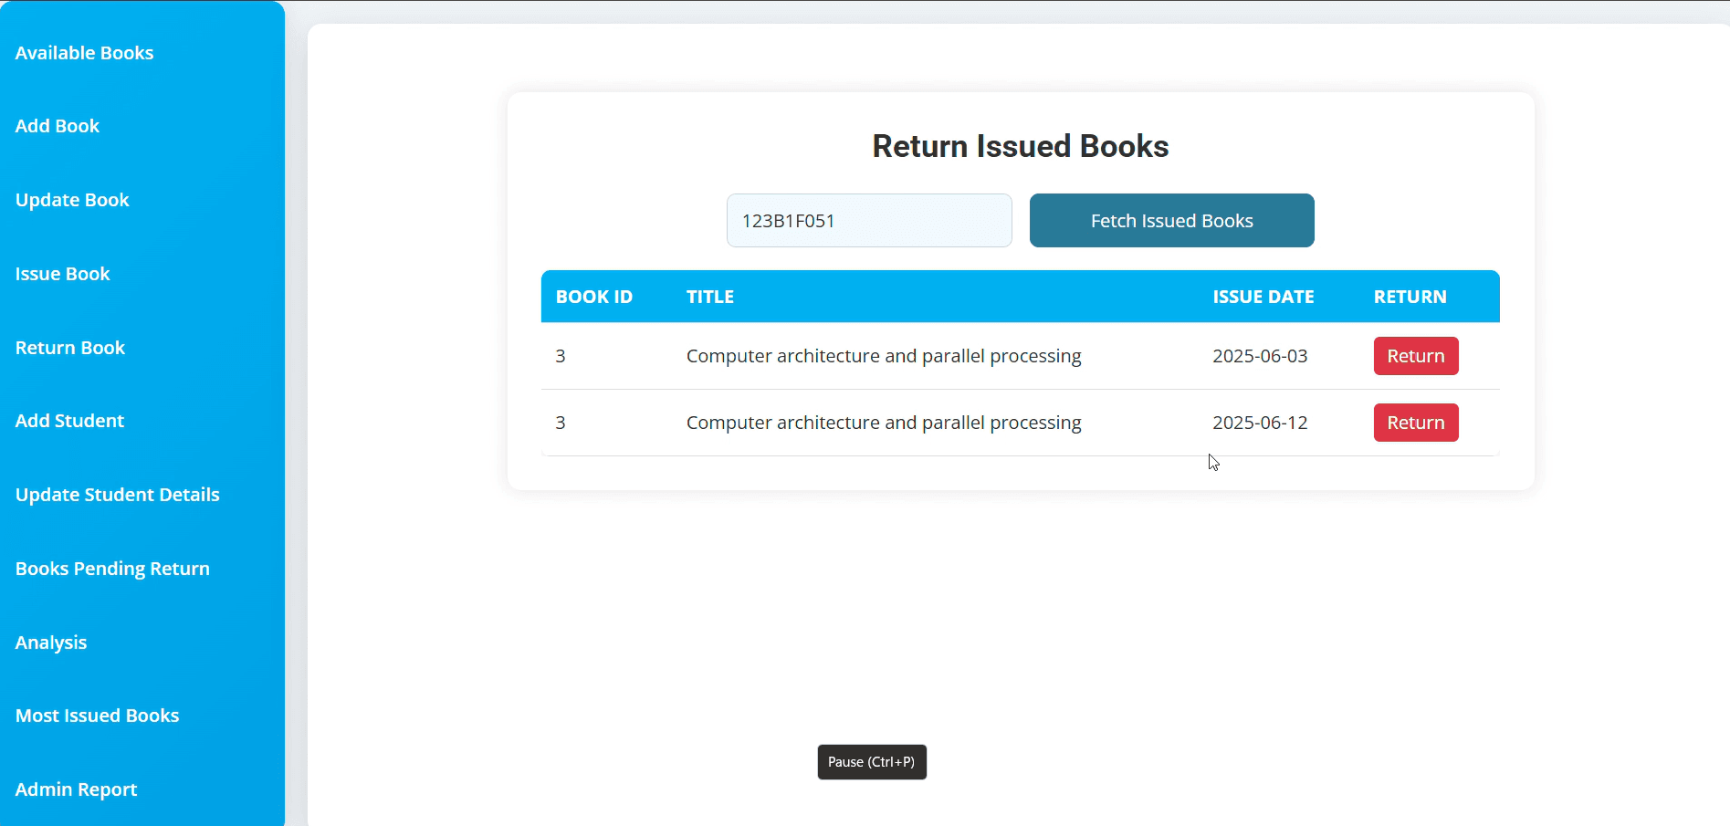
Task: Return the book issued on 2025-06-12
Action: (x=1415, y=423)
